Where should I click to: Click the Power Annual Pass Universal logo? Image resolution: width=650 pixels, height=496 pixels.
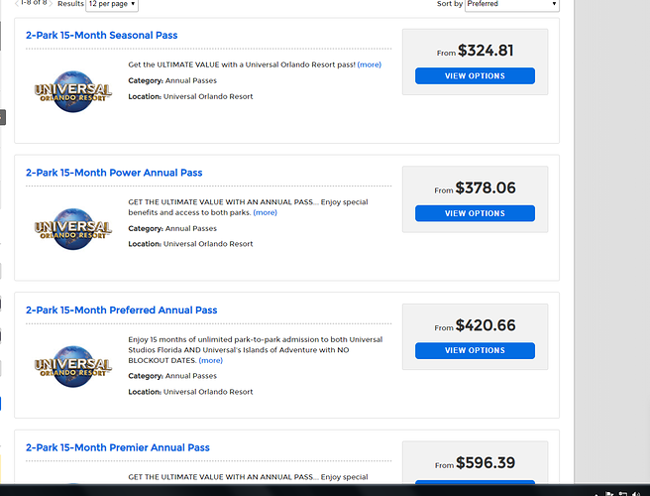[73, 229]
